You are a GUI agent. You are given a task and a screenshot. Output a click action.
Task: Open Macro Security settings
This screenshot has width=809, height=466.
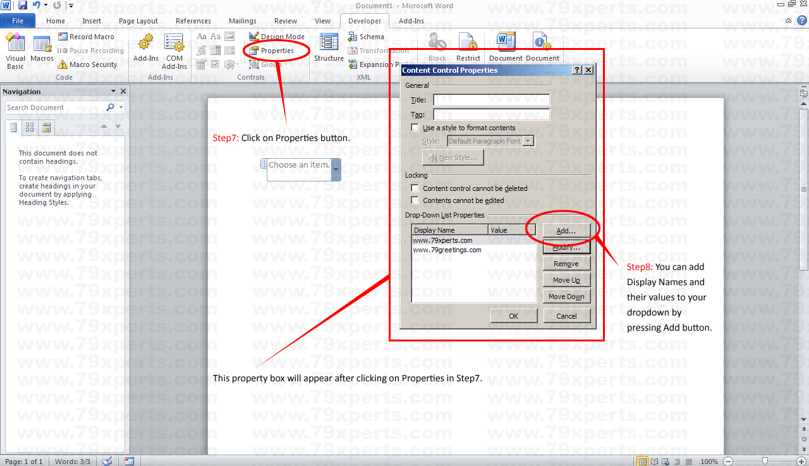pyautogui.click(x=87, y=64)
